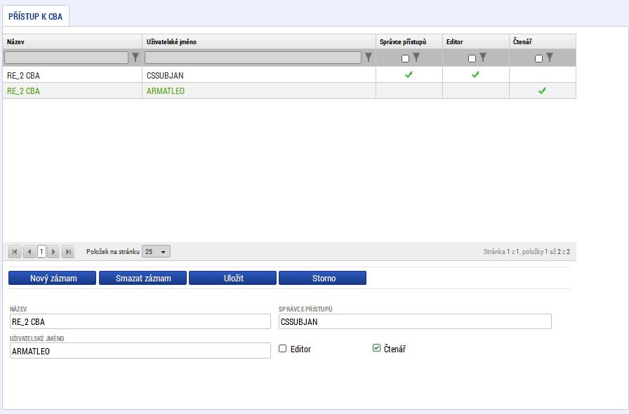Uncheck the Čtenář checkbox in the form

tap(376, 348)
